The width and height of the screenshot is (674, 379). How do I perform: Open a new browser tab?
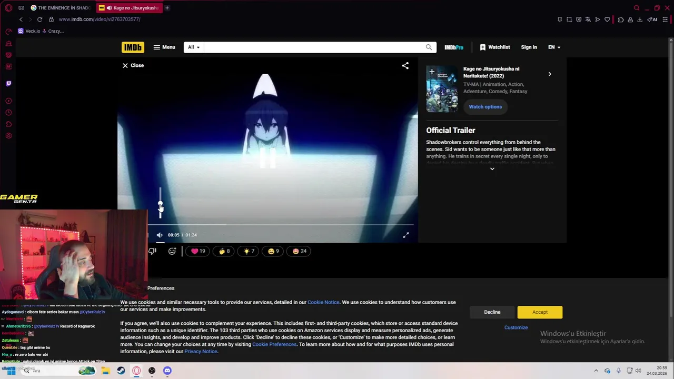coord(167,8)
